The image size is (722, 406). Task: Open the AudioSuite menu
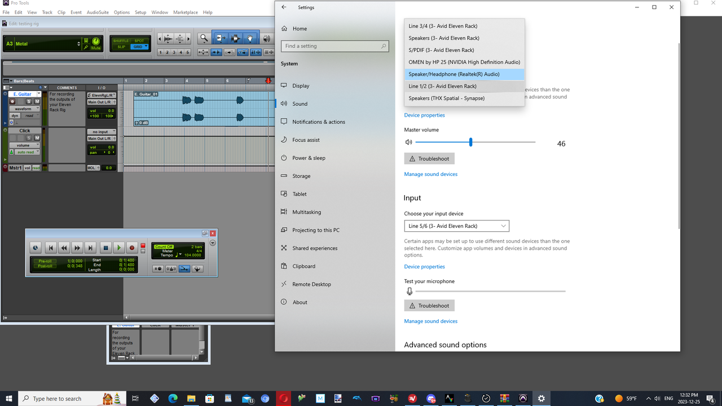(x=98, y=12)
